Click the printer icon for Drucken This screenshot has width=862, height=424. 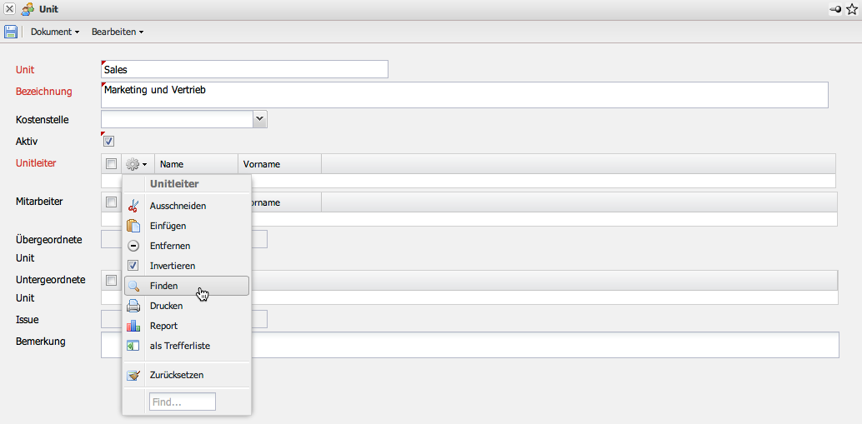(x=133, y=306)
